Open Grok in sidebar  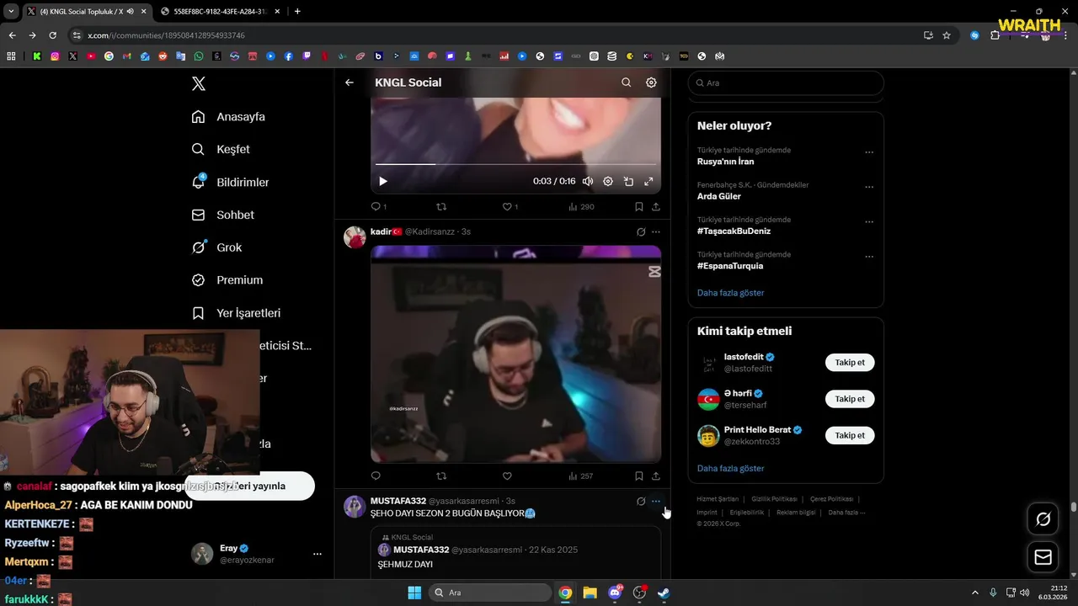[216, 247]
